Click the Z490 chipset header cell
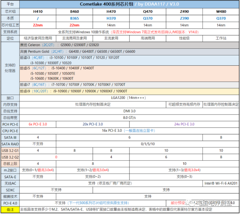The image size is (240, 214). point(184,12)
